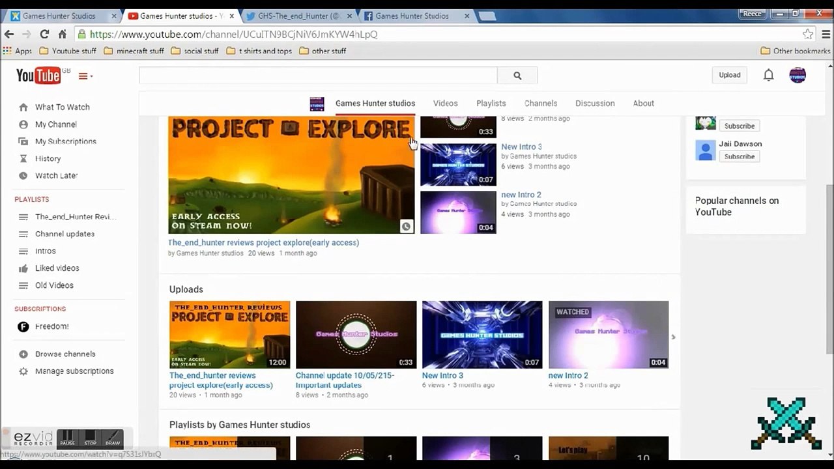Open Channel update upload thumbnail 0:33

(x=356, y=335)
